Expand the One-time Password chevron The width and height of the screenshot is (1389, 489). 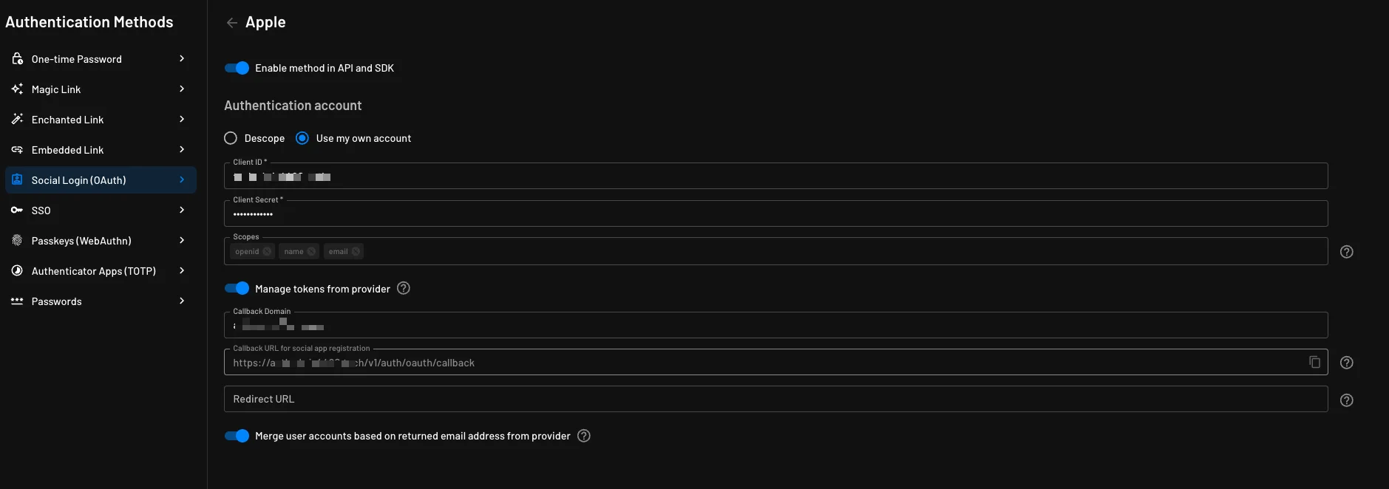182,59
